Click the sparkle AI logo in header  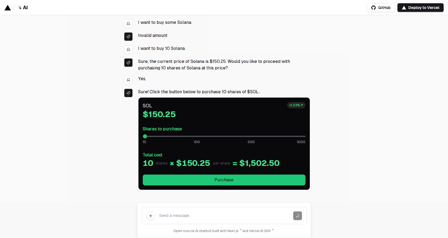point(23,8)
